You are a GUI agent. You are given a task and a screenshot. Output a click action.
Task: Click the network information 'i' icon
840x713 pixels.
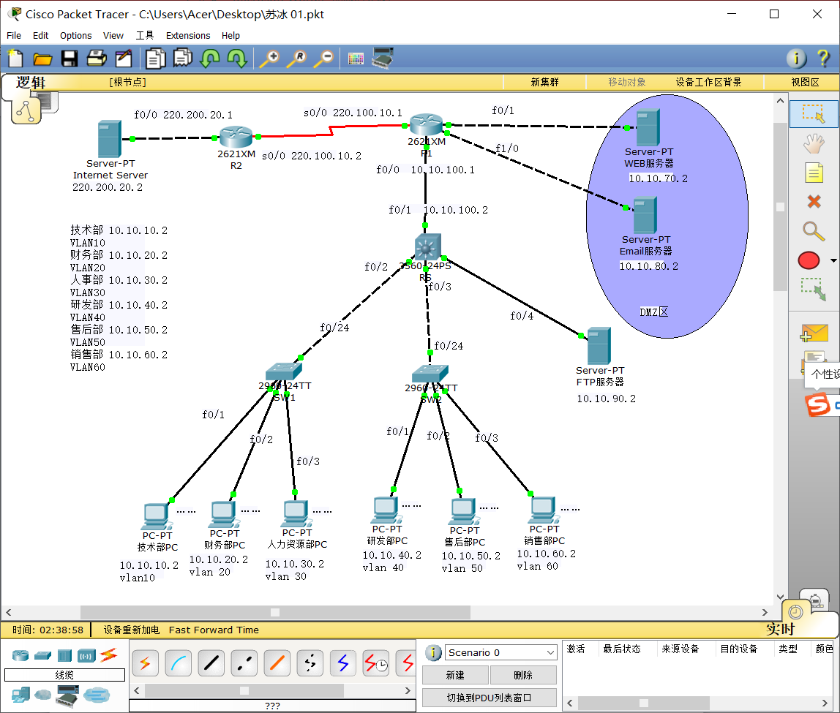(796, 59)
